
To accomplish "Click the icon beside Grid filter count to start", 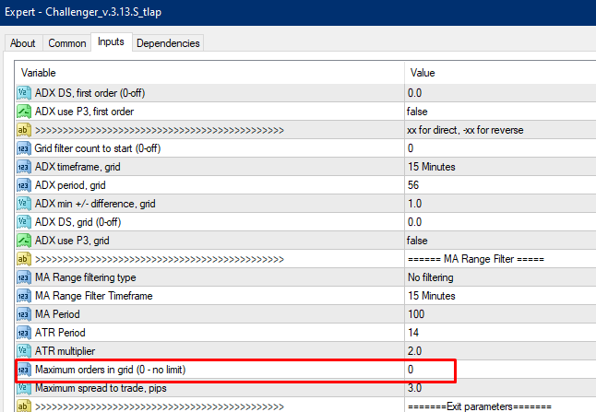I will 24,148.
